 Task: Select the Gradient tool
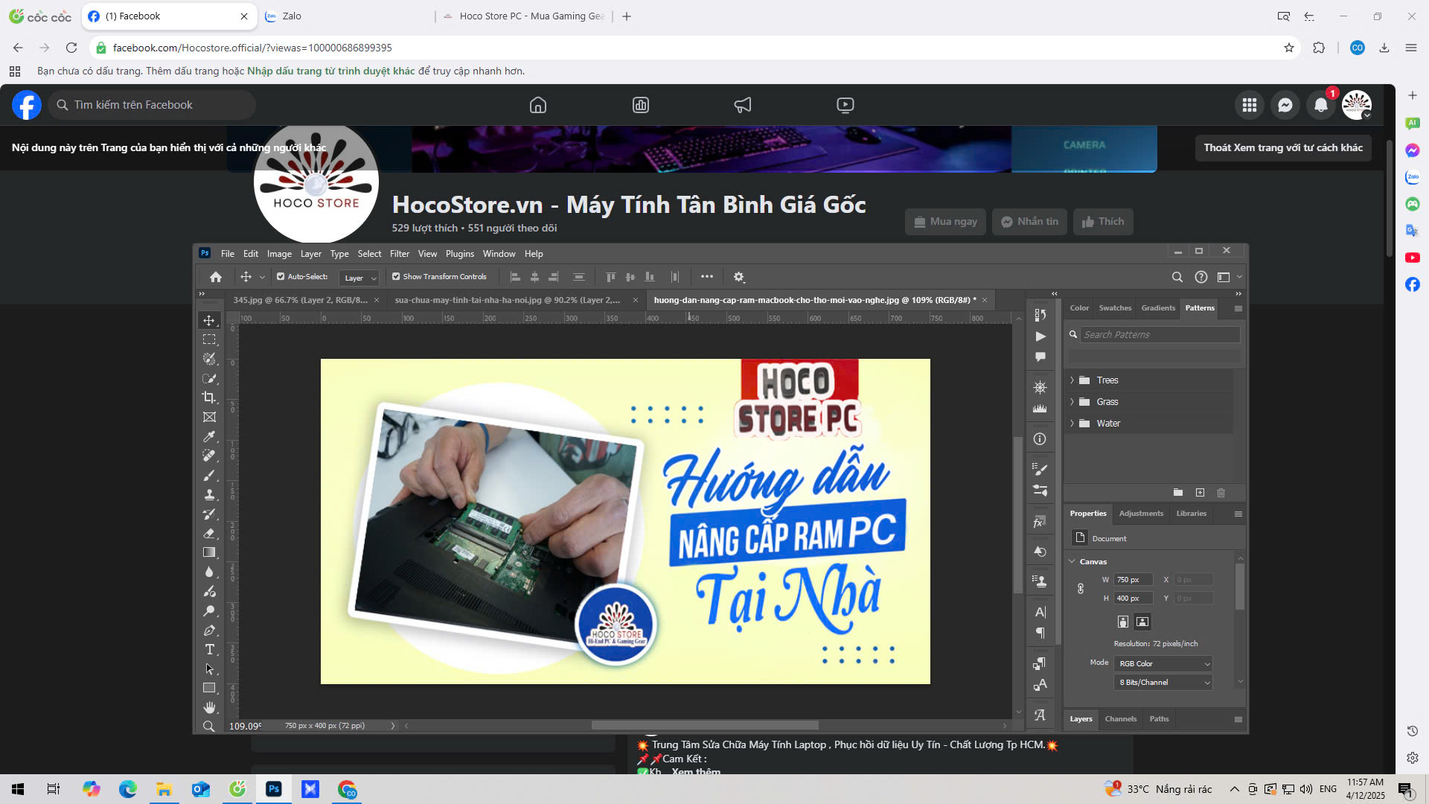[x=209, y=552]
